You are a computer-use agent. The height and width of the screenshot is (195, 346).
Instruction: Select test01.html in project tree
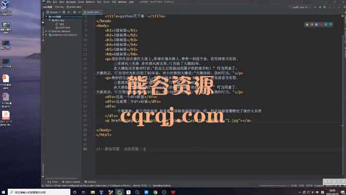click(x=63, y=27)
